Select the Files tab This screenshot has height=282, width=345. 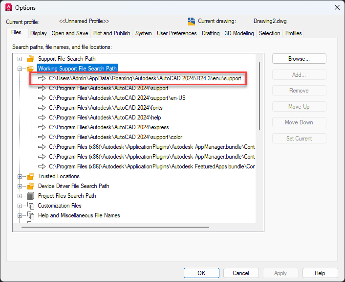coord(17,33)
